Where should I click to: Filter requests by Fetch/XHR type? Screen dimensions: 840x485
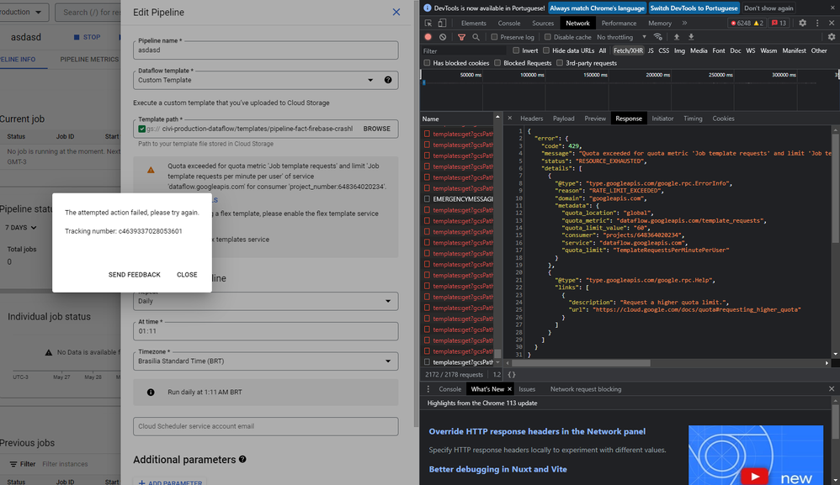(x=628, y=50)
